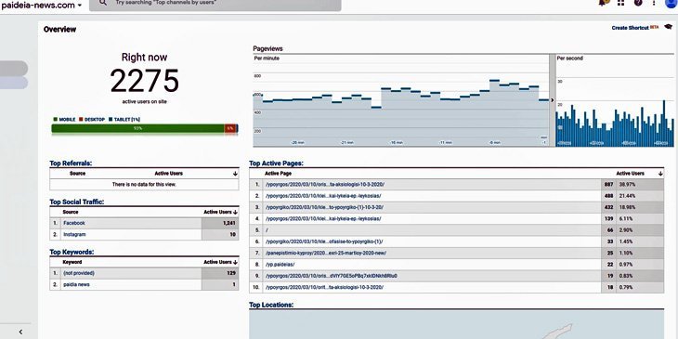Click the paidia news keyword
This screenshot has height=339, width=678.
click(76, 284)
